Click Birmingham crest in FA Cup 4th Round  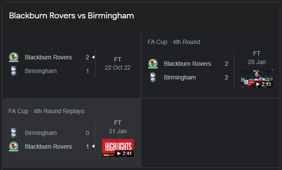pyautogui.click(x=153, y=77)
